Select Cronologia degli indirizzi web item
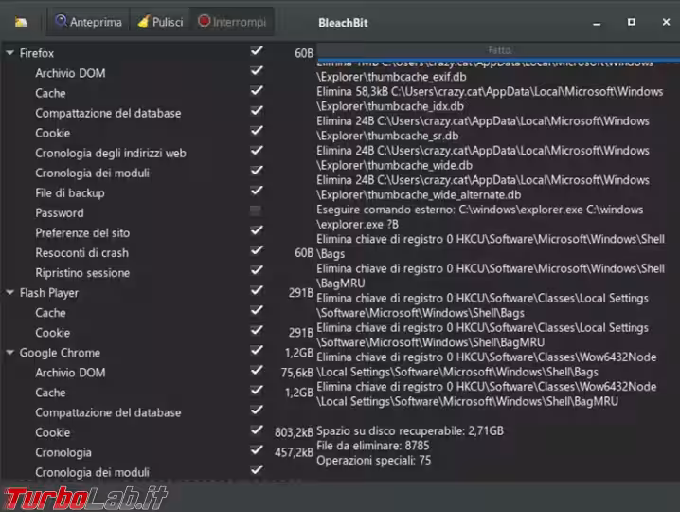The width and height of the screenshot is (680, 512). coord(110,153)
